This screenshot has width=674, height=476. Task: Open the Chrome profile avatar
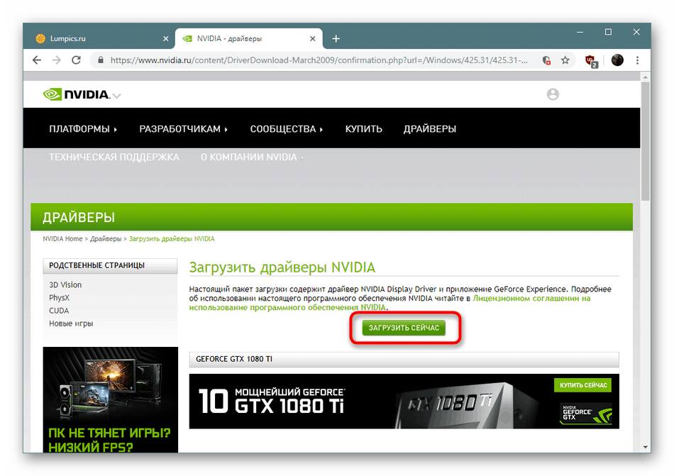[x=617, y=60]
